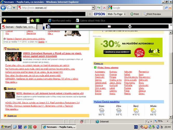Stop loading with the red X icon
This screenshot has width=173, height=130.
pyautogui.click(x=104, y=8)
